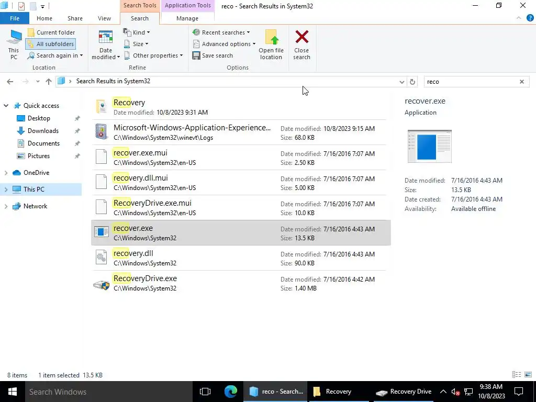Image resolution: width=536 pixels, height=402 pixels.
Task: Switch to the View ribbon tab
Action: (x=104, y=18)
